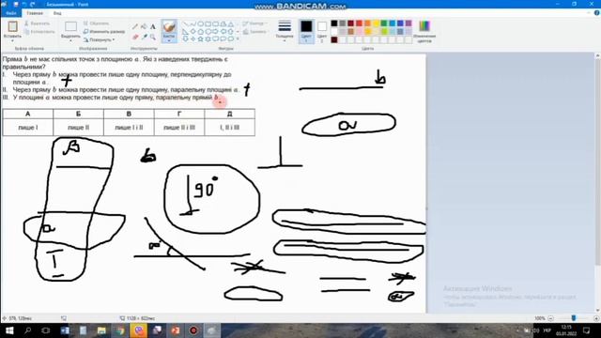Choose the green palette swatch
The height and width of the screenshot is (338, 601).
point(384,23)
